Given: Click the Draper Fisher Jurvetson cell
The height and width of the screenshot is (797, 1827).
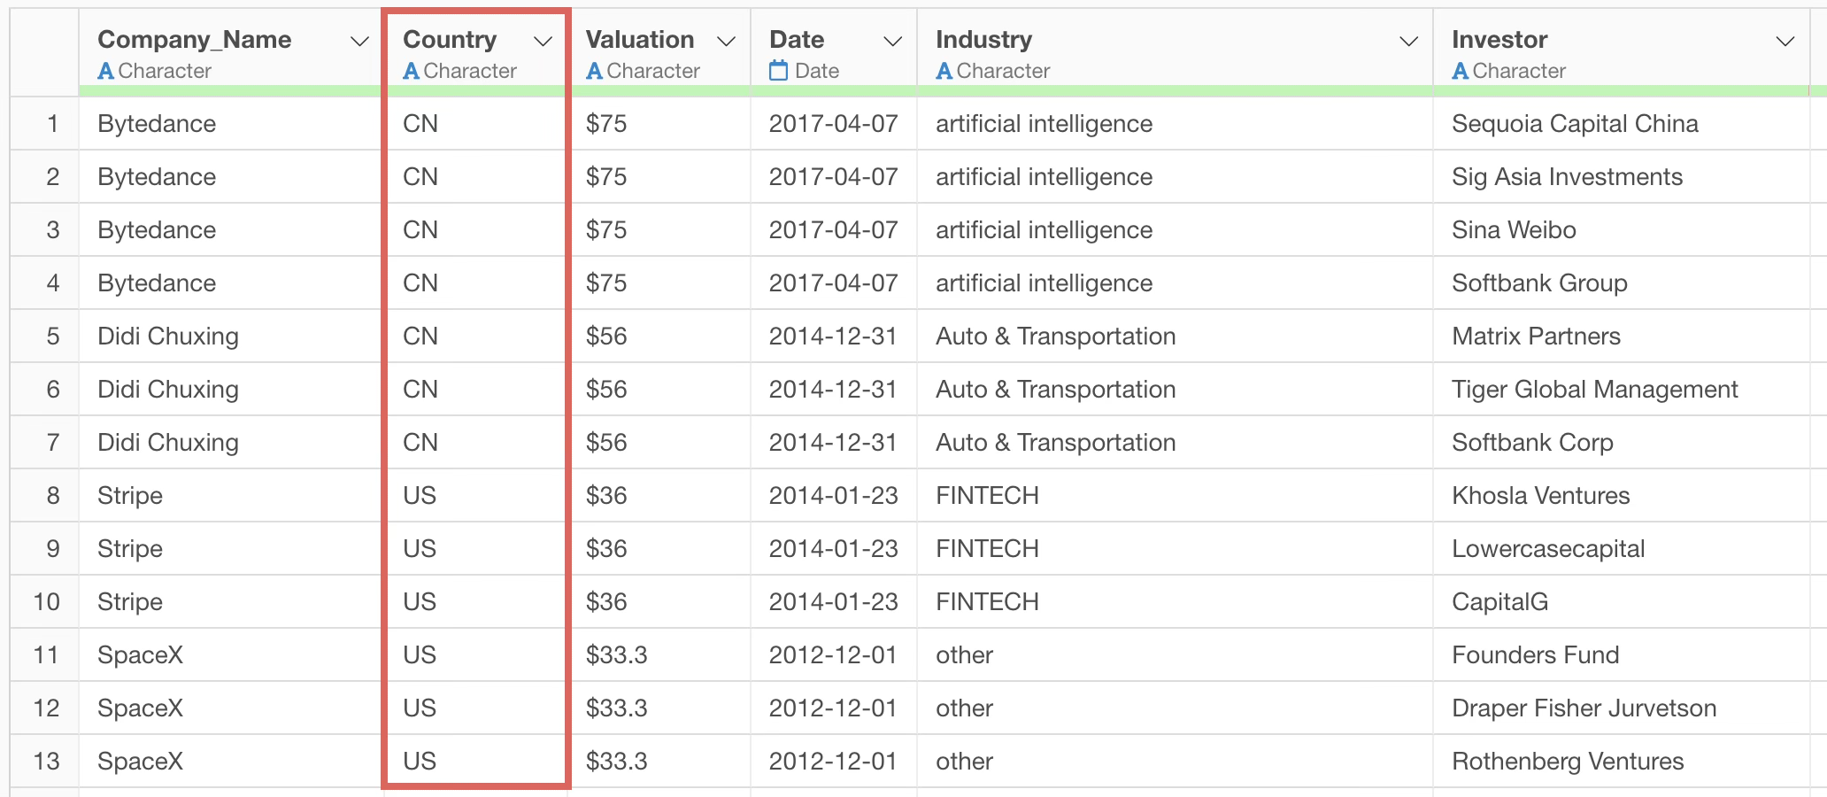Looking at the screenshot, I should [x=1584, y=708].
